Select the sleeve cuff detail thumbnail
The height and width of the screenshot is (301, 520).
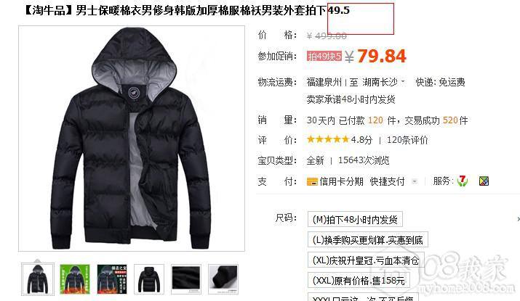pos(223,279)
